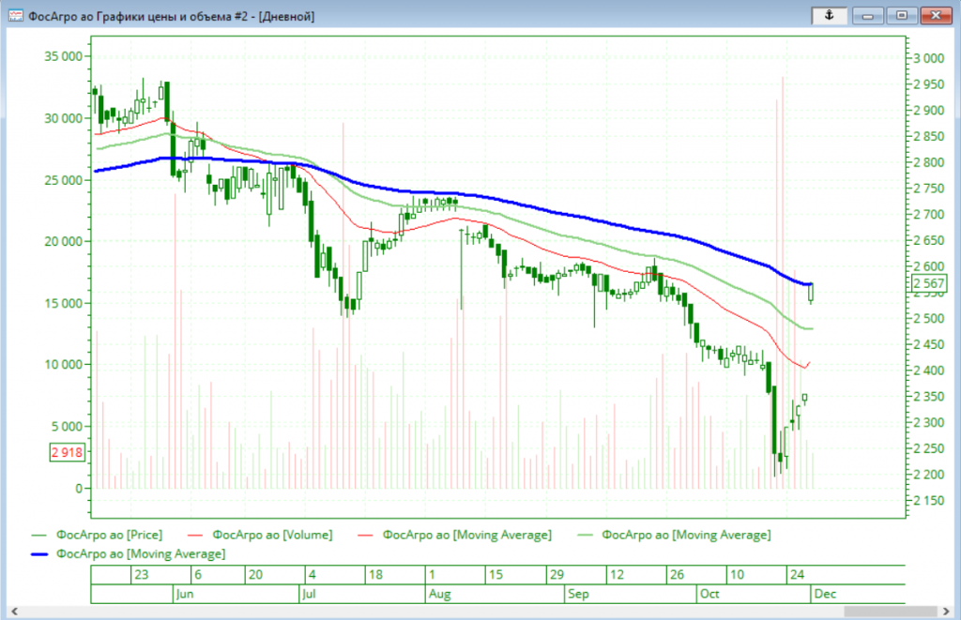The image size is (961, 620).
Task: Select ФосАгро ao [Price] legend entry
Action: (x=109, y=535)
